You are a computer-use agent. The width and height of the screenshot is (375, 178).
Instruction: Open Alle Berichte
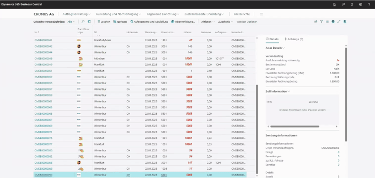(242, 14)
